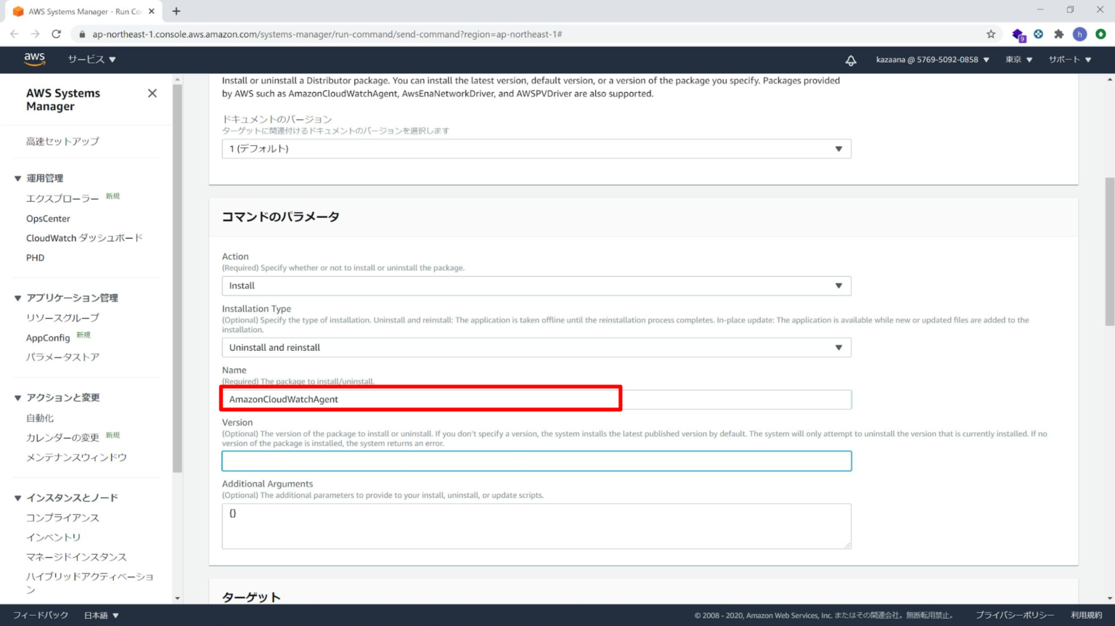Open OpsCenter from the sidebar
This screenshot has height=626, width=1115.
[x=48, y=219]
